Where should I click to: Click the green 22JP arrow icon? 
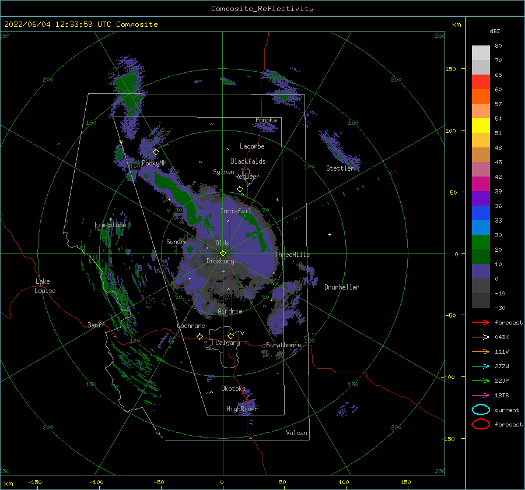coord(481,380)
